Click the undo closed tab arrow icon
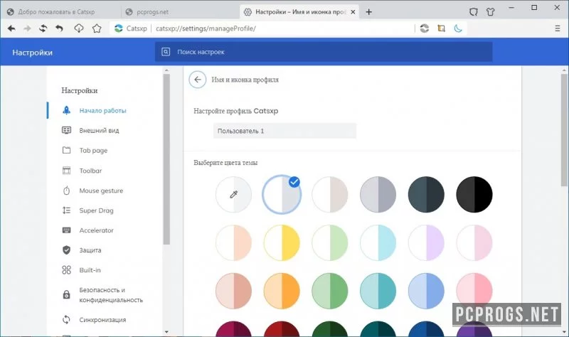Viewport: 569px width, 337px height. click(x=59, y=28)
